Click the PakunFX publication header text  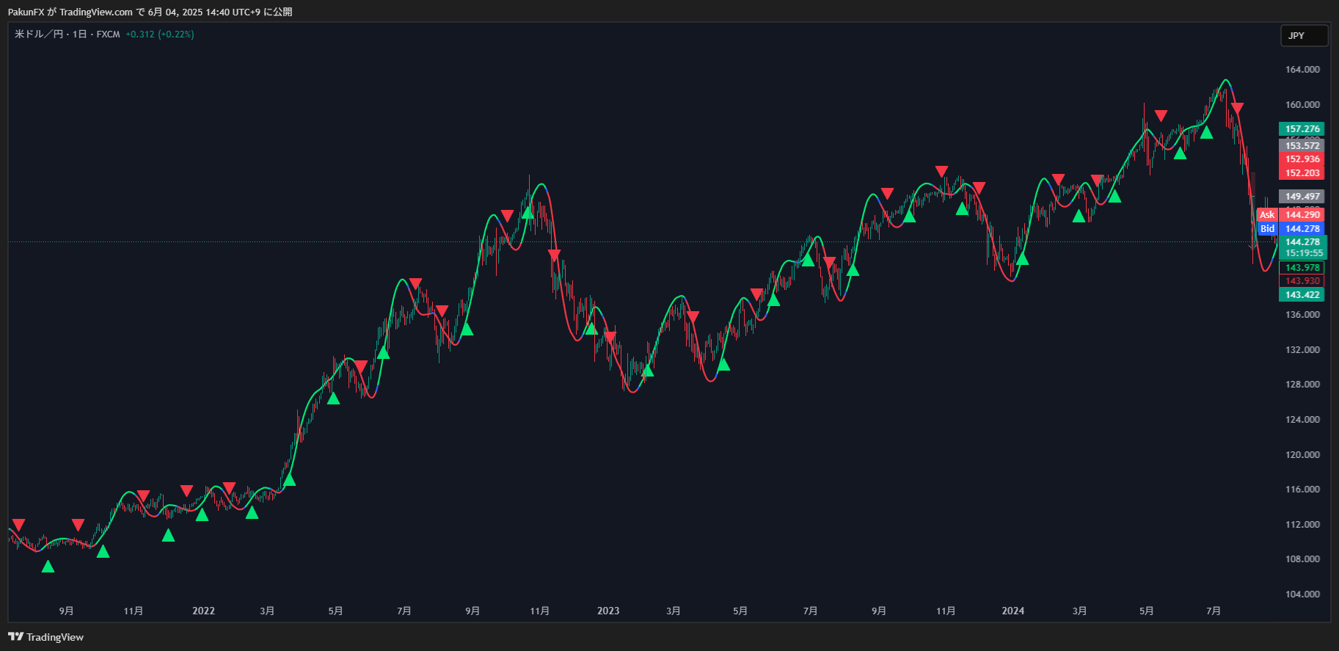tap(150, 12)
